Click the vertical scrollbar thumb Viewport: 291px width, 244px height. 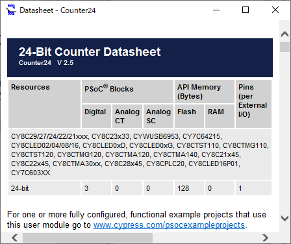coord(285,47)
